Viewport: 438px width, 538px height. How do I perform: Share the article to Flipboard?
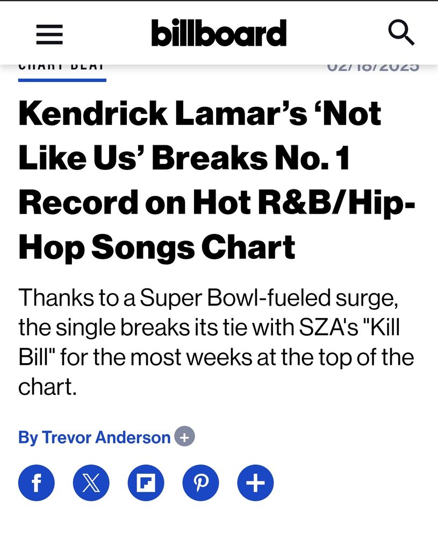[146, 483]
